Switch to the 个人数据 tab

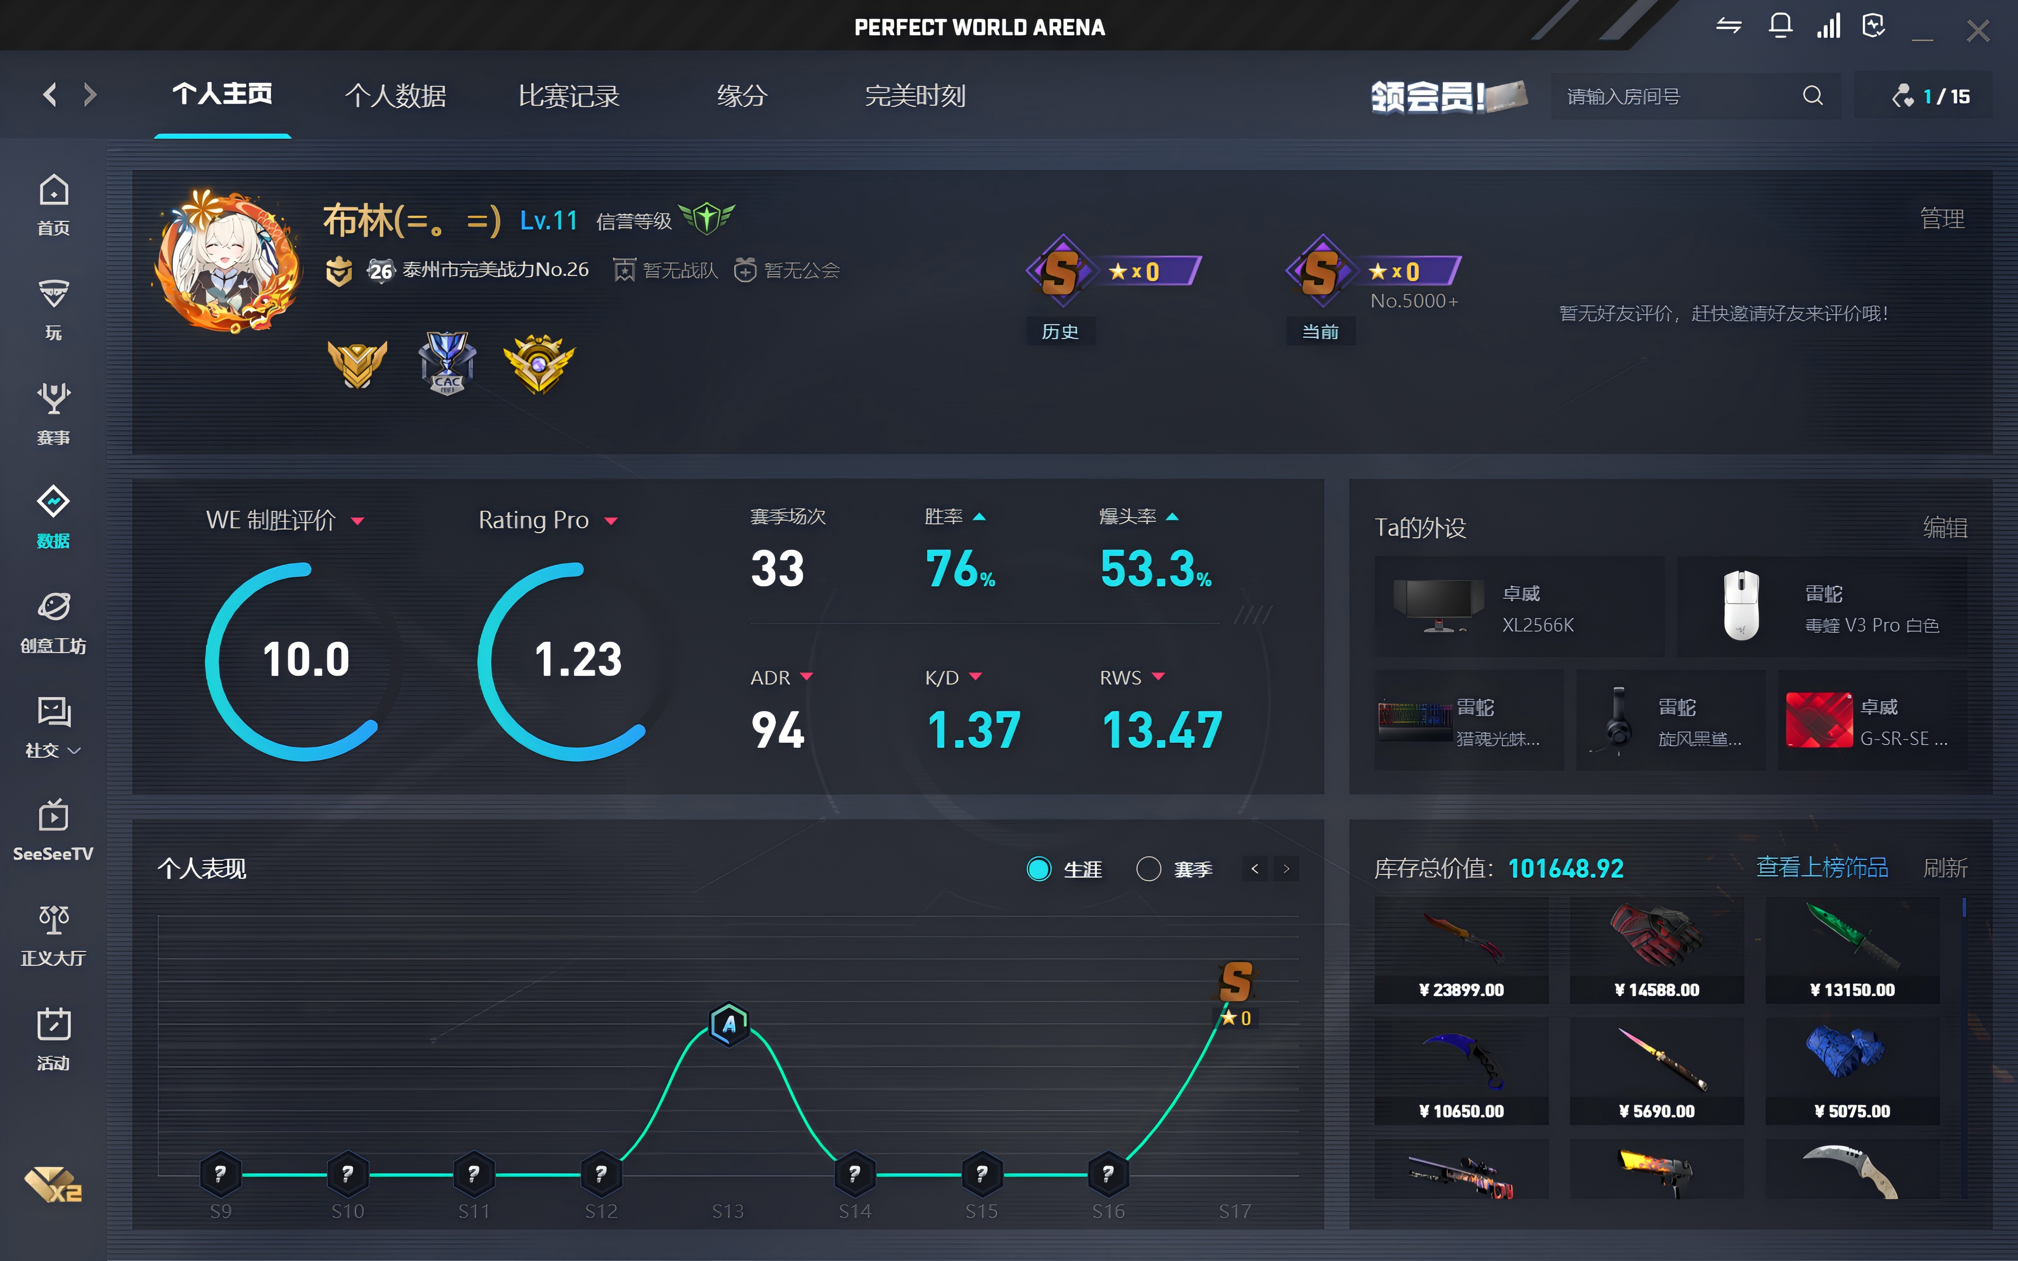(395, 96)
